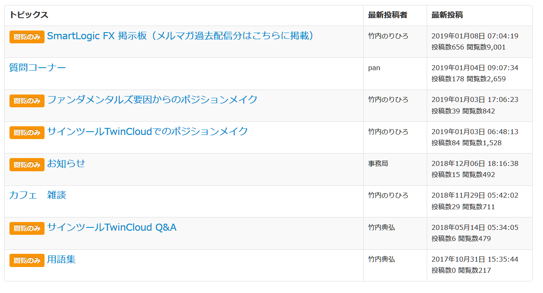Click 閲覧のみ badge beside TwinCloudでのポジションメイク

click(x=27, y=132)
